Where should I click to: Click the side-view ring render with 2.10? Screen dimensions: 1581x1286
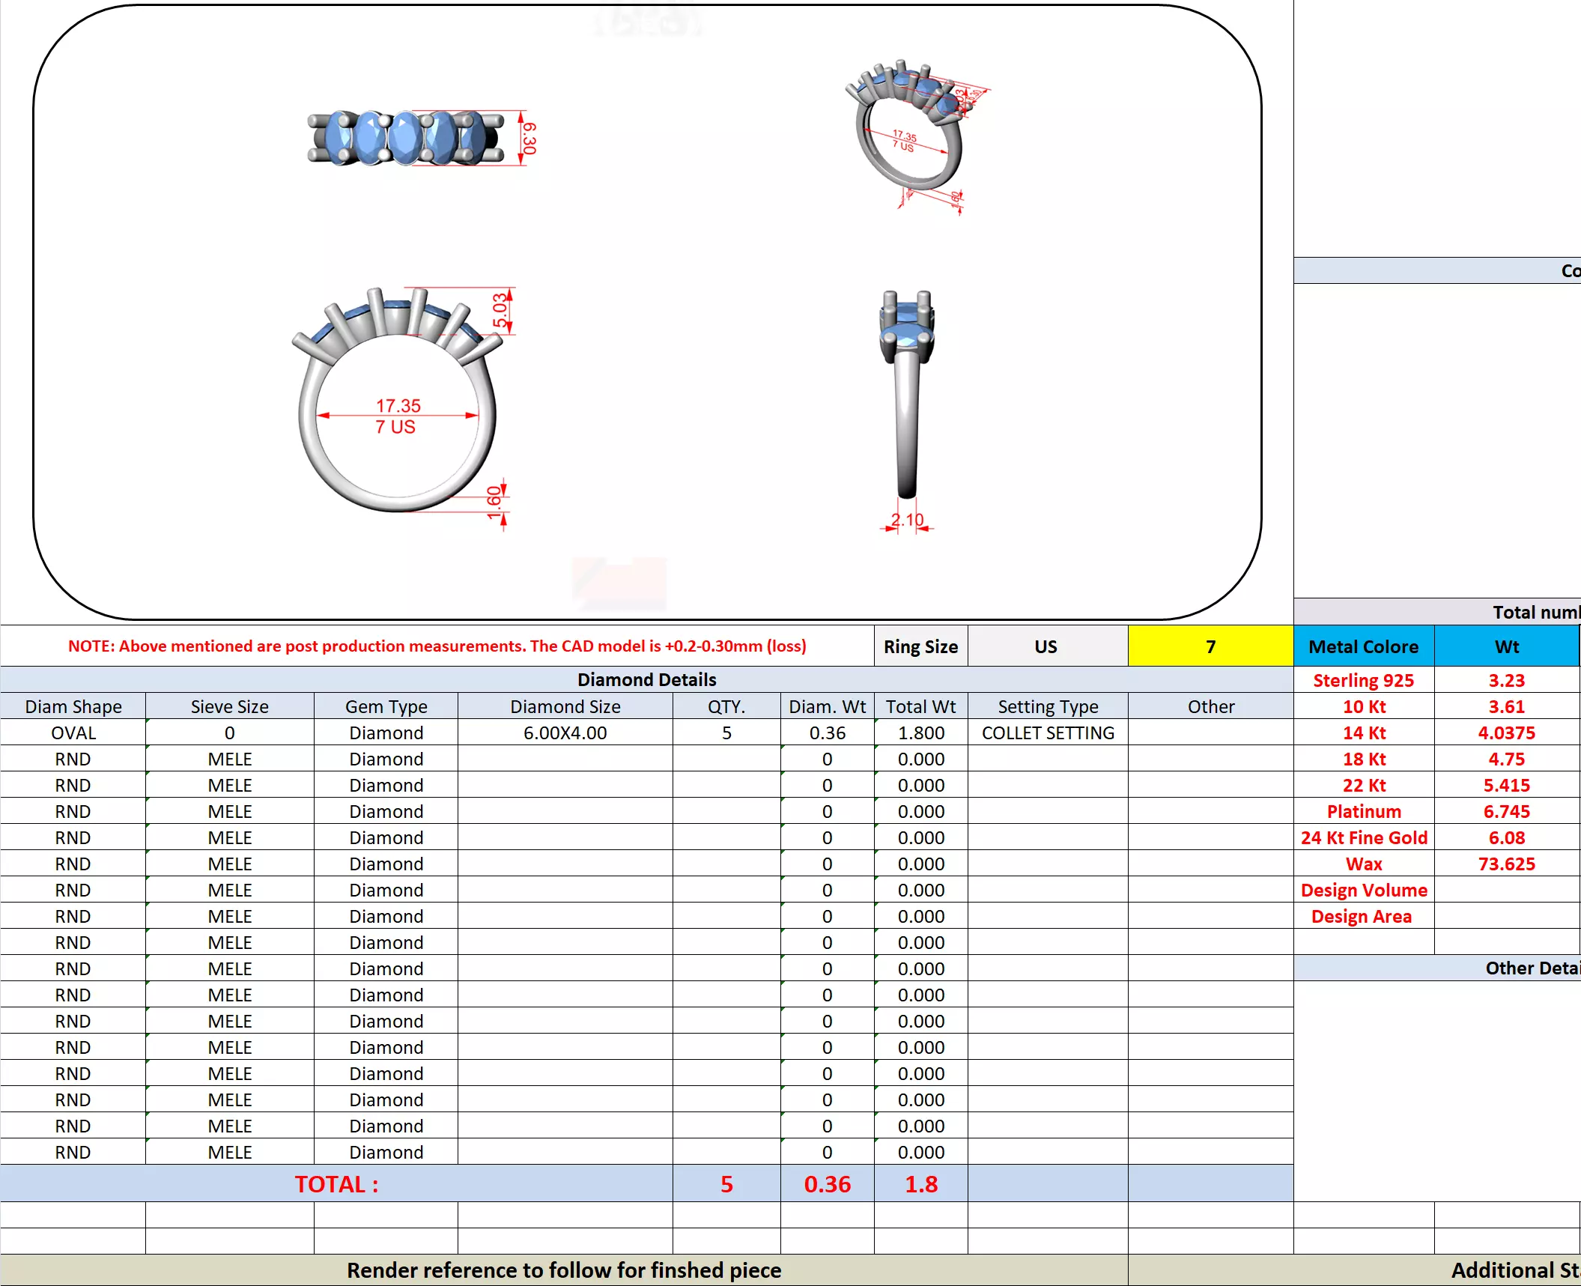(907, 397)
